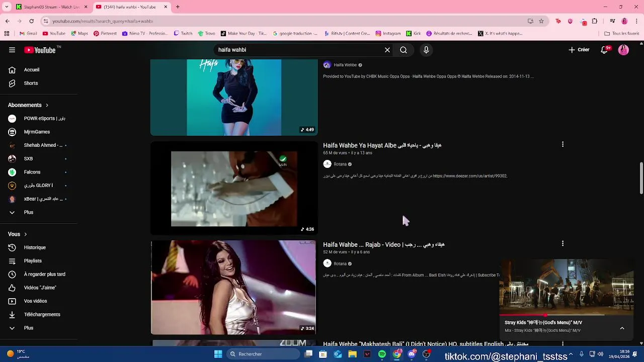644x362 pixels.
Task: Go back in the browser
Action: pos(7,21)
